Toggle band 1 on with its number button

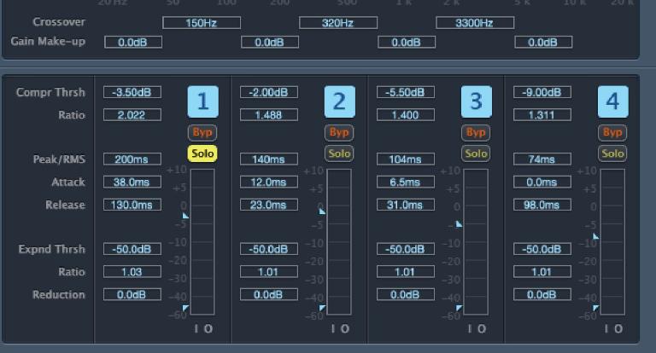(203, 101)
